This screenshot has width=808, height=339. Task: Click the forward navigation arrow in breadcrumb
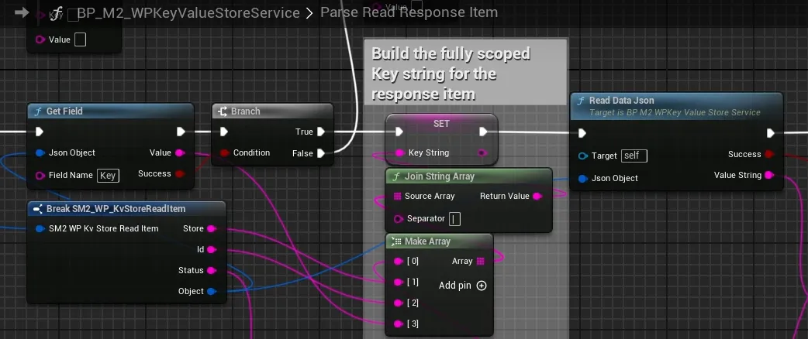(x=22, y=12)
